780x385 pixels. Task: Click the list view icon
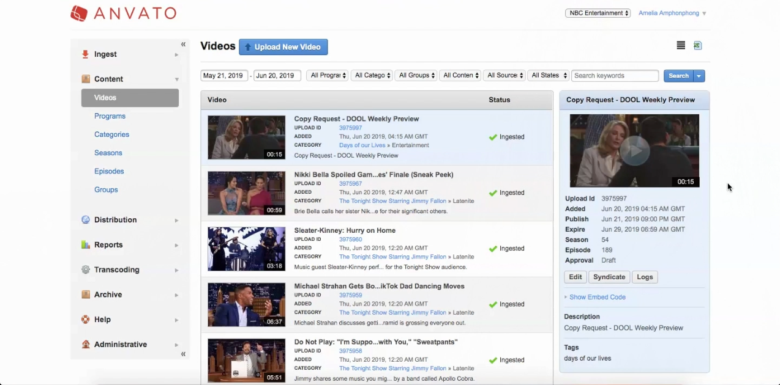click(x=681, y=46)
